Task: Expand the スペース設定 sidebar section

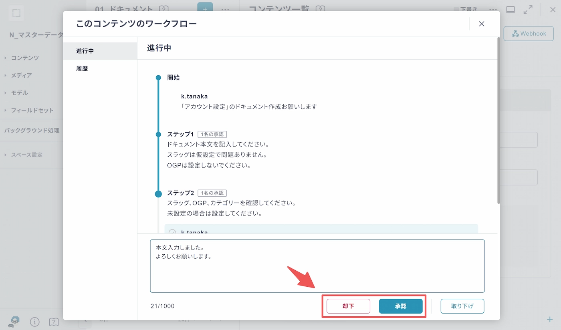Action: click(x=26, y=155)
